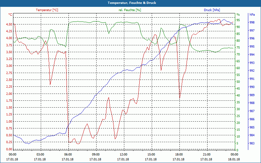Screen dimensions: 261x163
Task: Click the green '60' humidity axis value
Action: coord(238,68)
